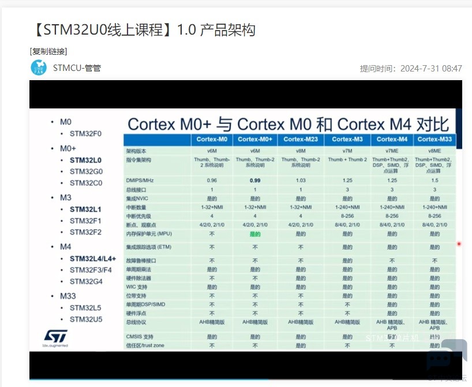This screenshot has width=472, height=387.
Task: Click the STM32G4 list item
Action: pyautogui.click(x=86, y=281)
